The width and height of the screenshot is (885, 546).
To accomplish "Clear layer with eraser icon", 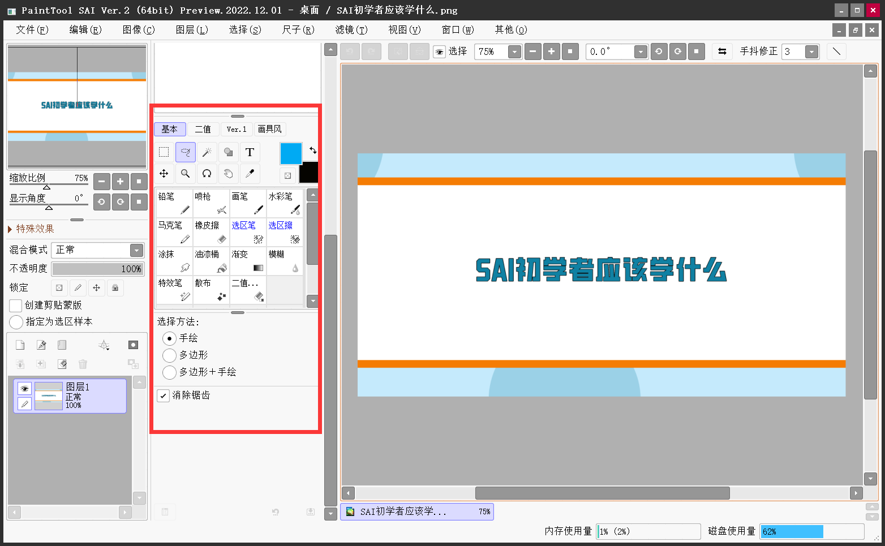I will (62, 364).
